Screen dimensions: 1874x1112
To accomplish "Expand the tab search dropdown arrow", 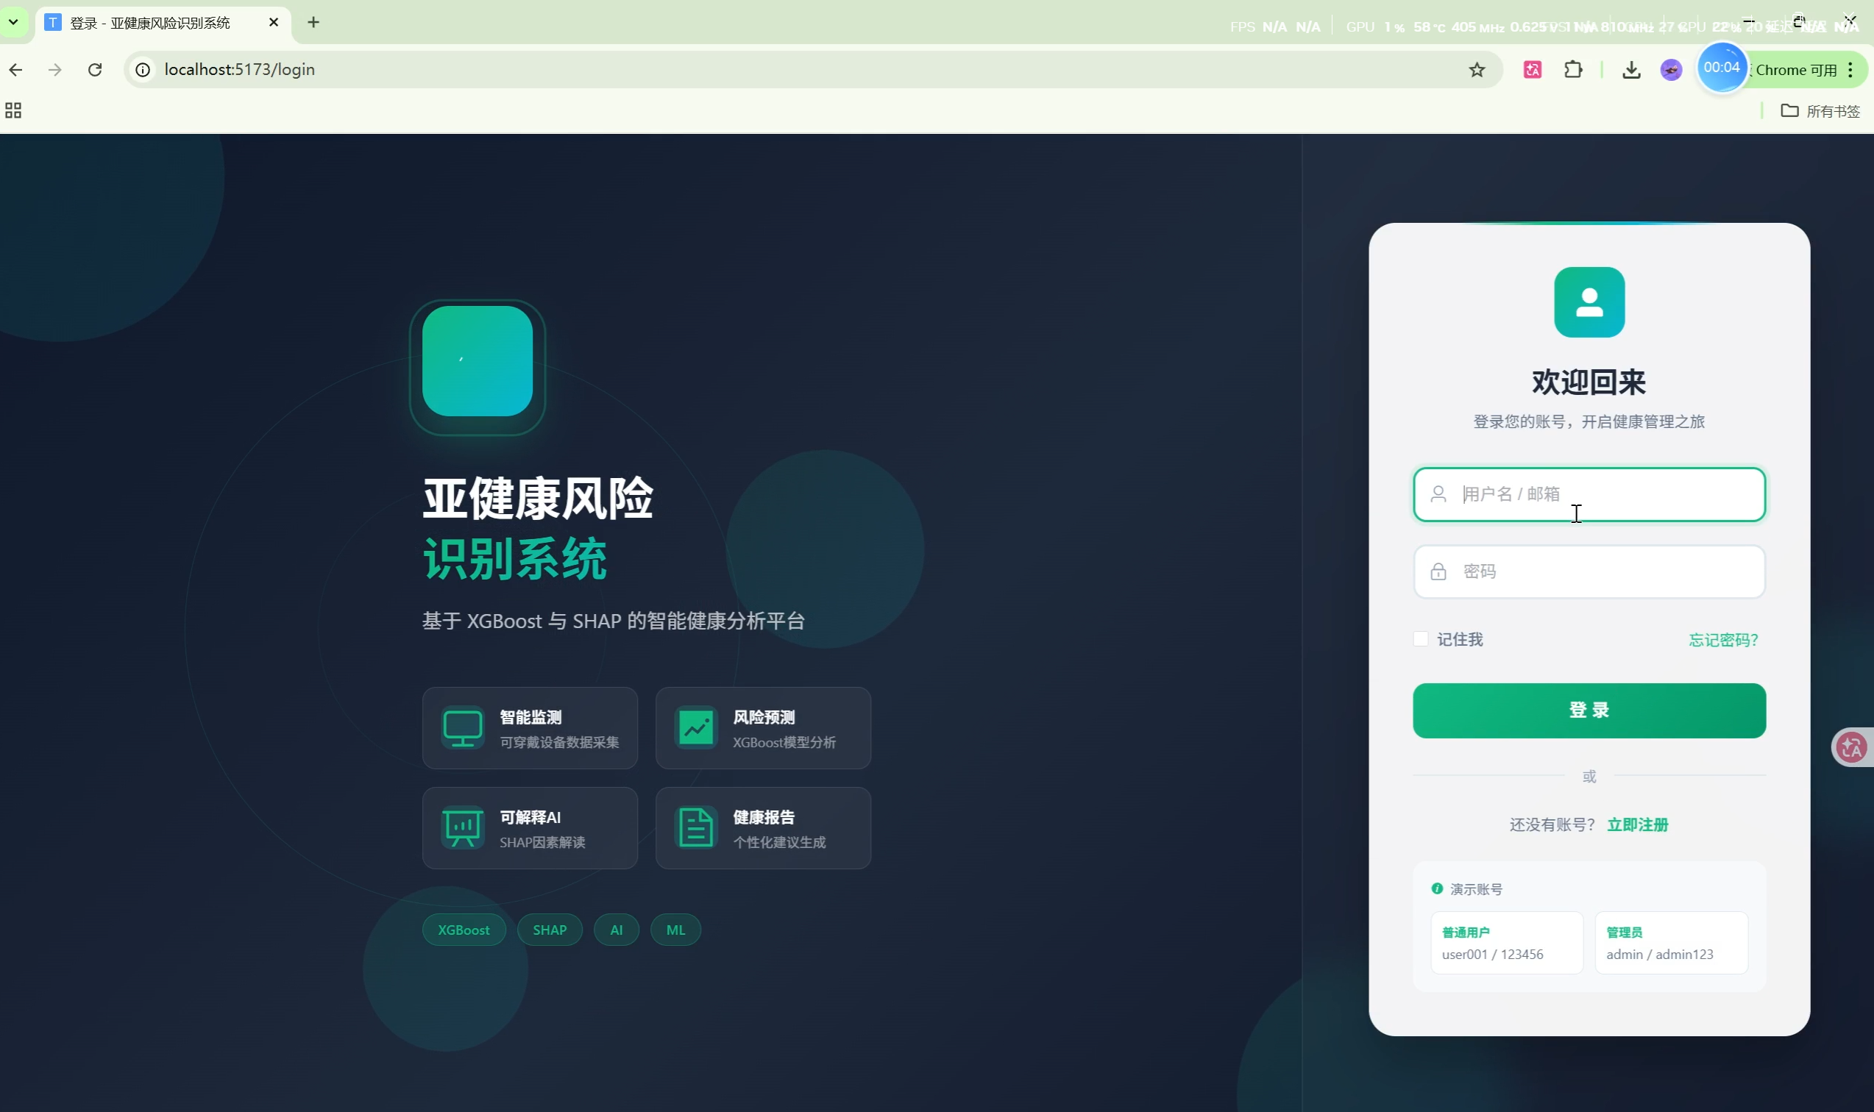I will [x=13, y=22].
